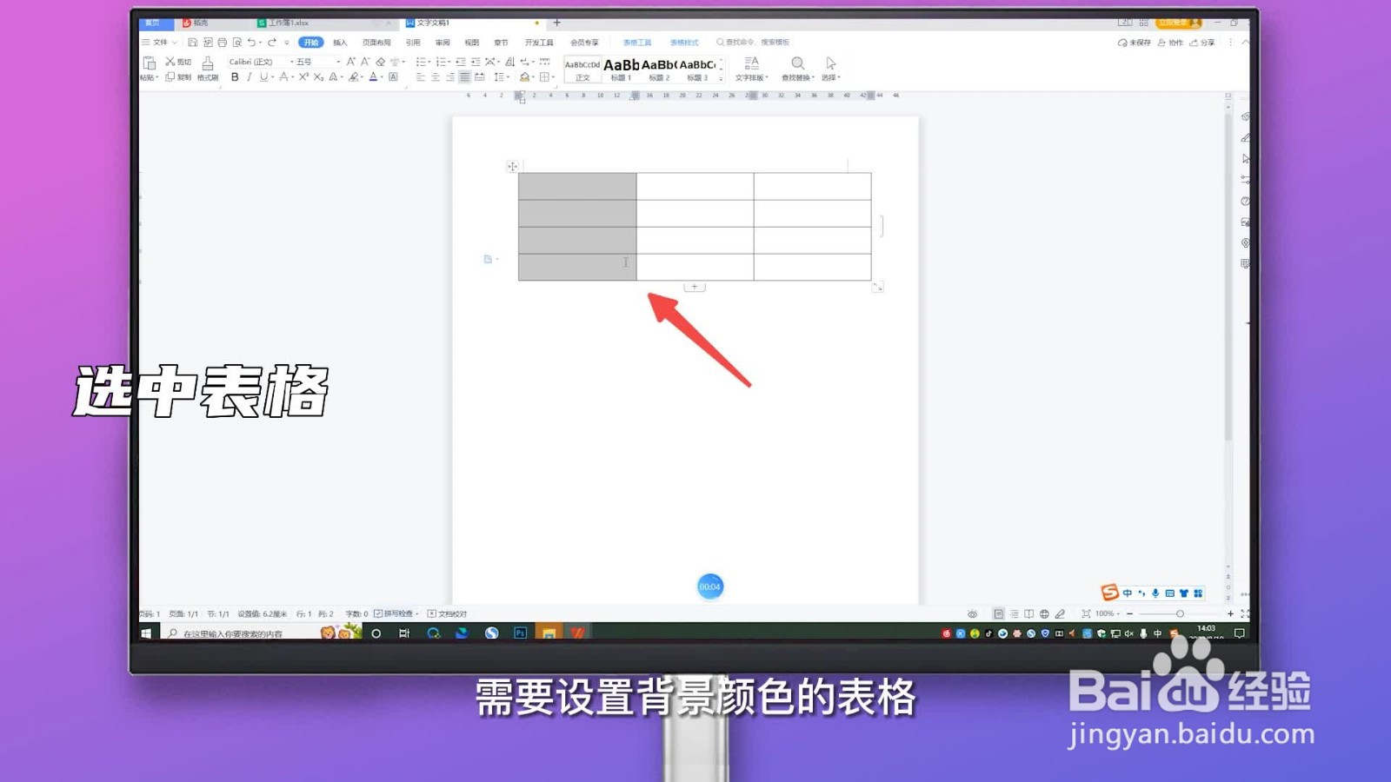Toggle bold formatting
Viewport: 1391px width, 782px height.
tap(235, 77)
